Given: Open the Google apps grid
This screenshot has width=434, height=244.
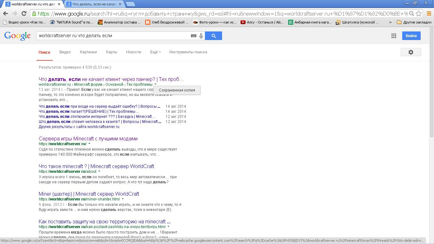Looking at the screenshot, I should coord(394,36).
